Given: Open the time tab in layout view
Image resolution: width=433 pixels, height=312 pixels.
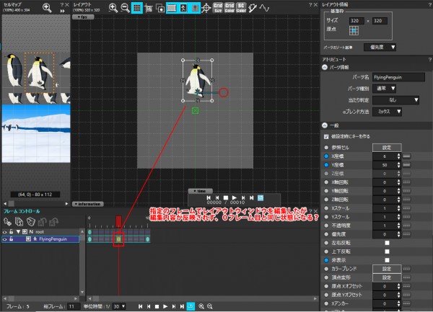Looking at the screenshot, I should pyautogui.click(x=201, y=191).
